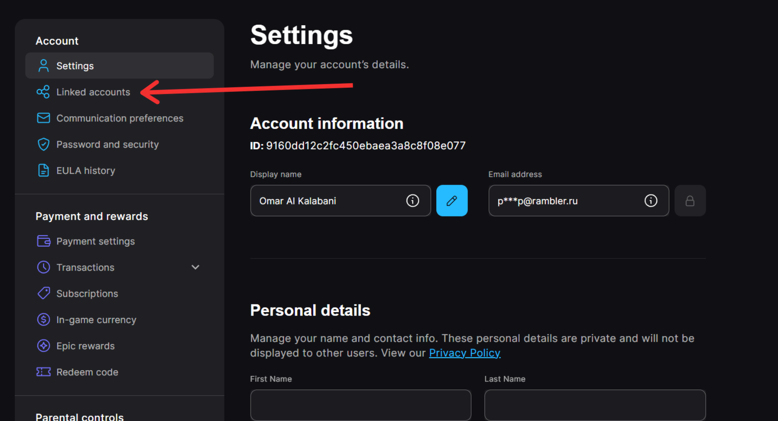
Task: Click the Settings person icon in sidebar
Action: [43, 66]
